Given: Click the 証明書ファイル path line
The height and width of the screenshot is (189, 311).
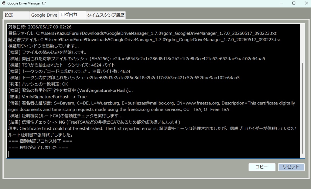Looking at the screenshot, I should click(x=144, y=40).
